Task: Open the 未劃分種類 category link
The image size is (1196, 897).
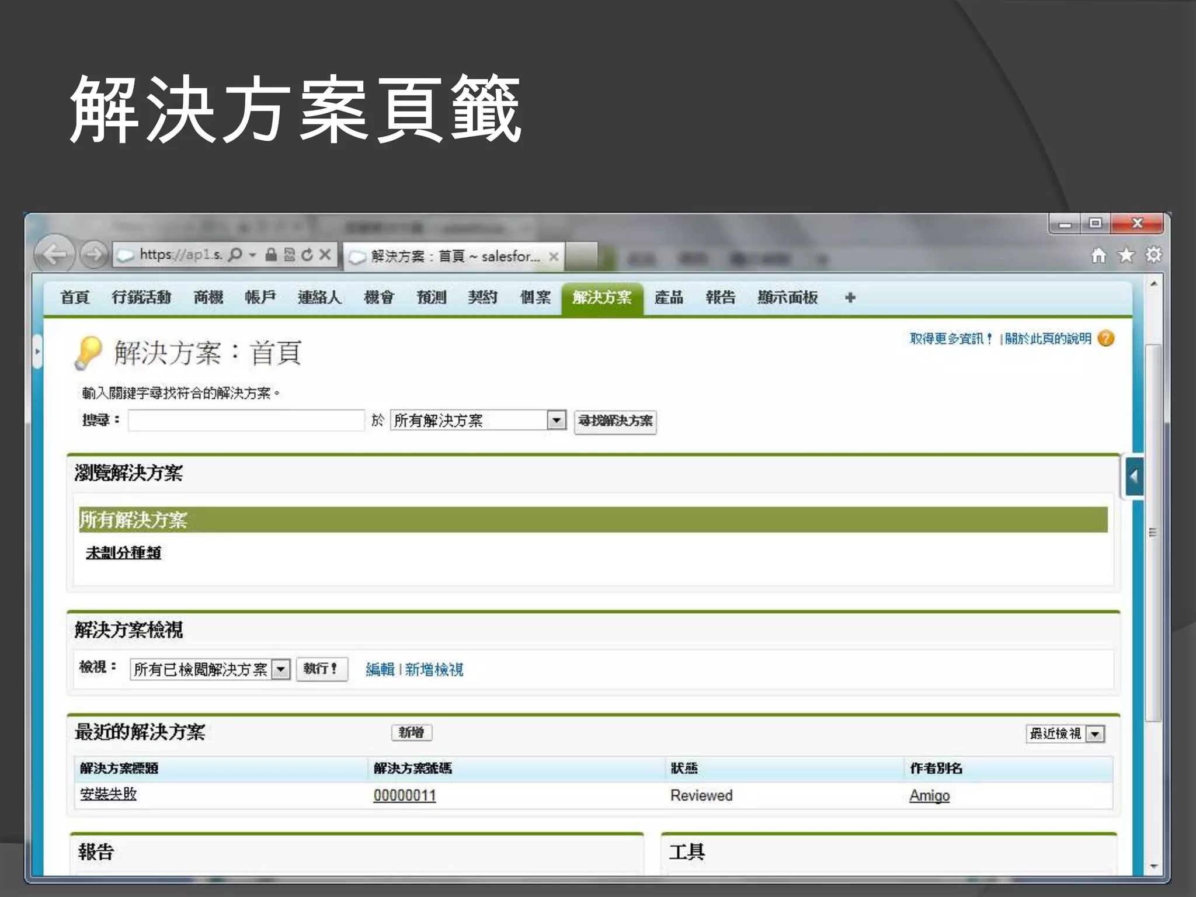Action: point(123,553)
